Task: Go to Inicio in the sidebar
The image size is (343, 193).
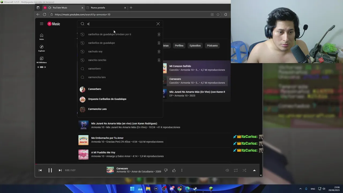Action: point(42,37)
